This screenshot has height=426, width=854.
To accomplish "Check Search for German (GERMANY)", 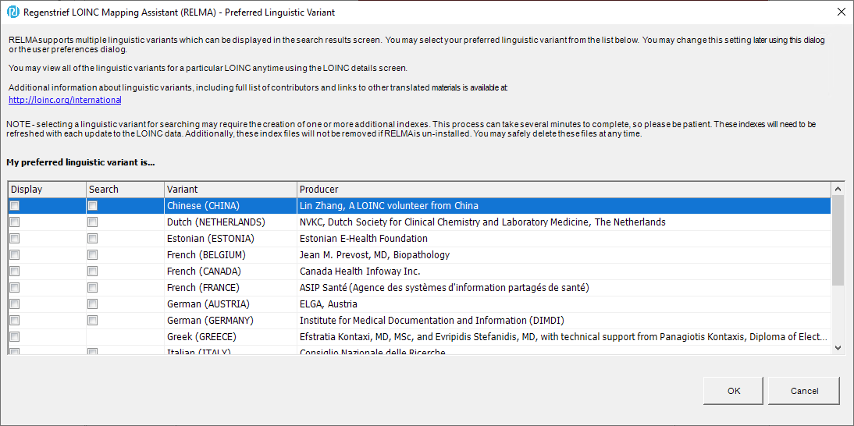I will [x=93, y=320].
